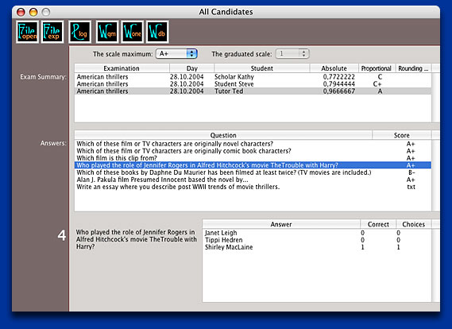Click the File open toolbar icon
This screenshot has height=329, width=452.
pos(27,32)
